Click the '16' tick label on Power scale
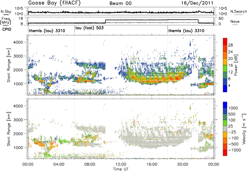This screenshot has height=171, width=247. pos(230,65)
